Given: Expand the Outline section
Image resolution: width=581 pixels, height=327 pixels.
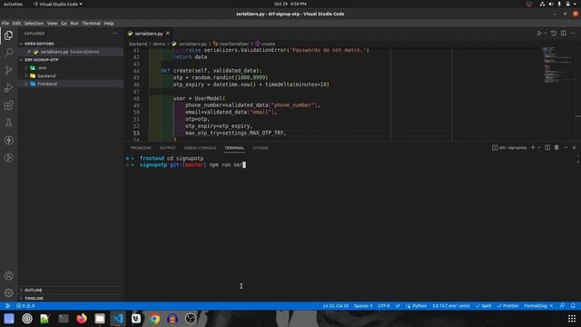Looking at the screenshot, I should 33,291.
